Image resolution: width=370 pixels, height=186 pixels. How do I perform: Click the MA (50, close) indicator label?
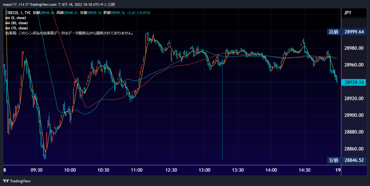(x=17, y=23)
